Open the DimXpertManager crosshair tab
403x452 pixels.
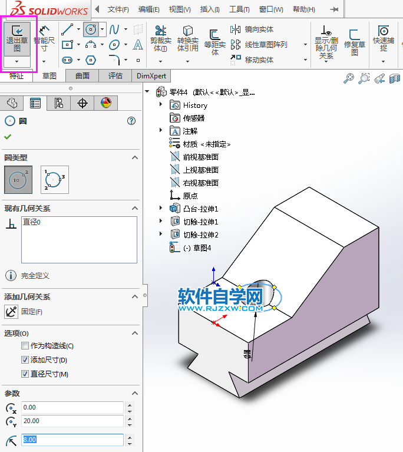82,103
